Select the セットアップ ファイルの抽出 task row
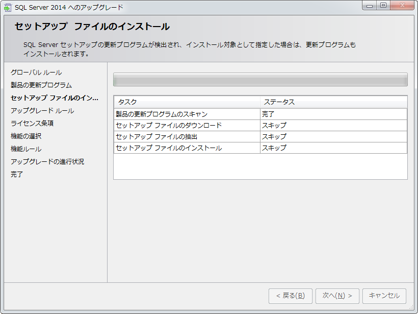Image resolution: width=418 pixels, height=314 pixels. click(187, 137)
